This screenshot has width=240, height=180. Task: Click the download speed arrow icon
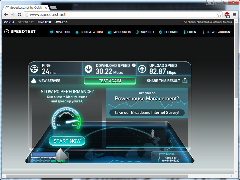pos(88,69)
